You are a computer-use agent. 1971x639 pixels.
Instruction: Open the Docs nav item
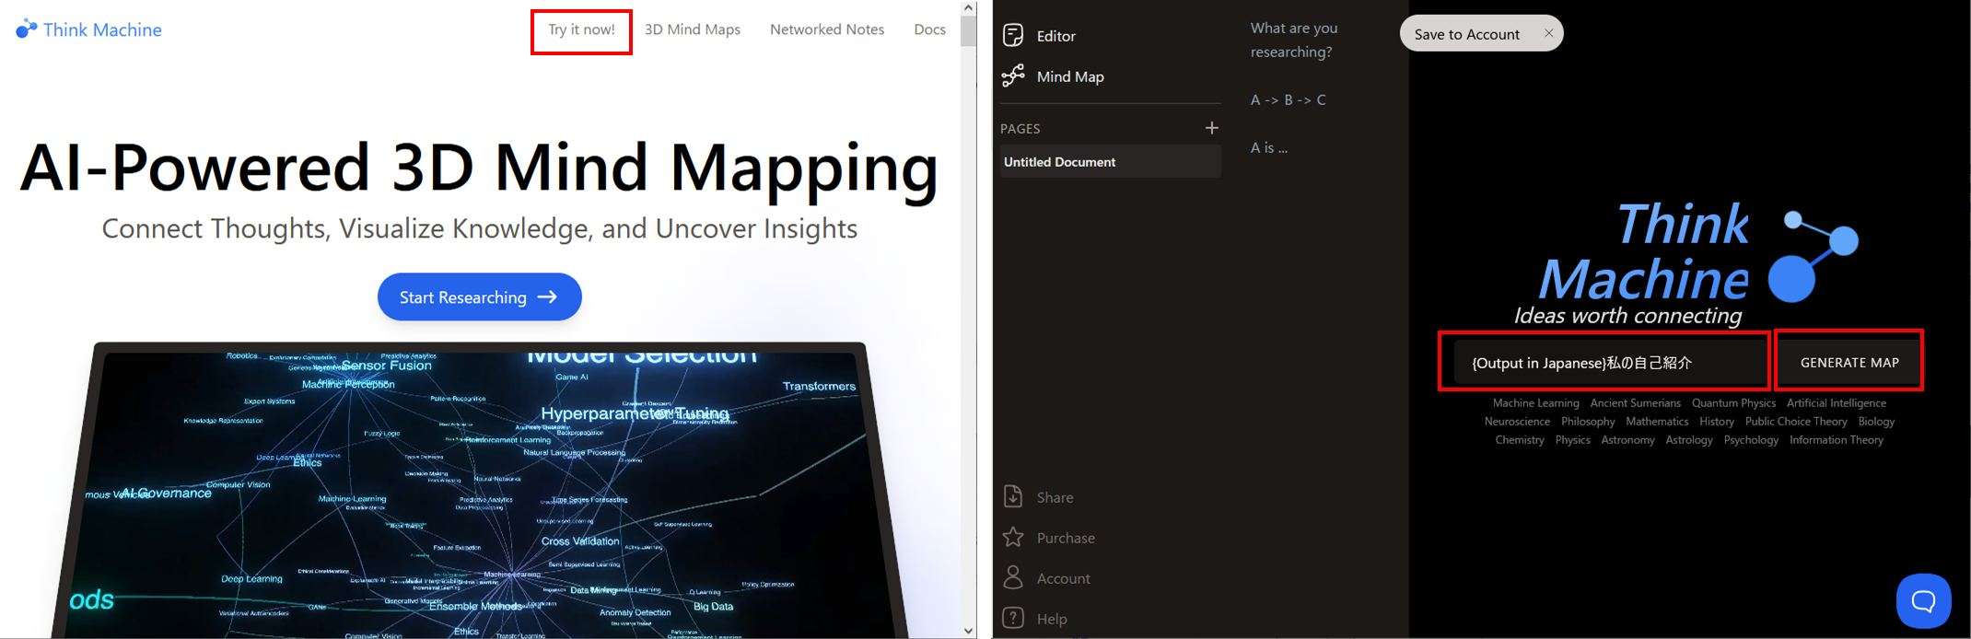(x=929, y=29)
